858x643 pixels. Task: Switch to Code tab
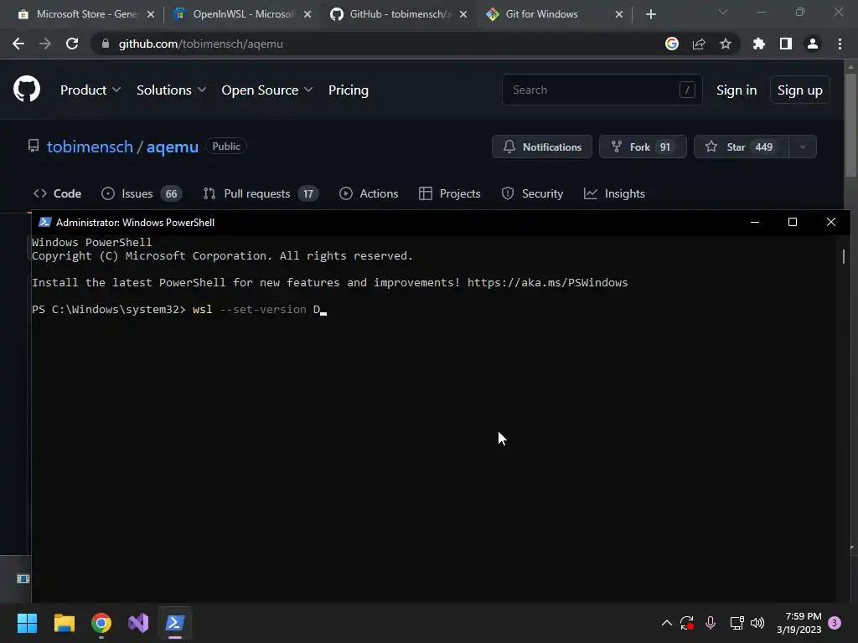pyautogui.click(x=58, y=193)
